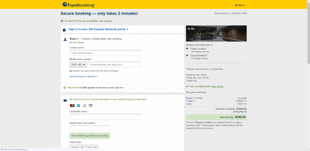Focus the Cardholder name field

tap(105, 117)
